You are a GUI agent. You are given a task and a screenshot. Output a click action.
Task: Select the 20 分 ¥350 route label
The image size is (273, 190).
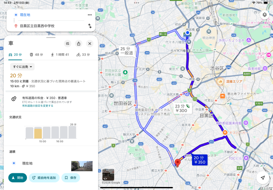coord(199,160)
